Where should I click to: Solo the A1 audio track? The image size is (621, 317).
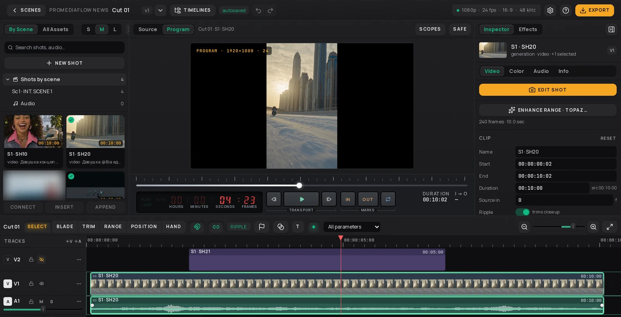52,301
